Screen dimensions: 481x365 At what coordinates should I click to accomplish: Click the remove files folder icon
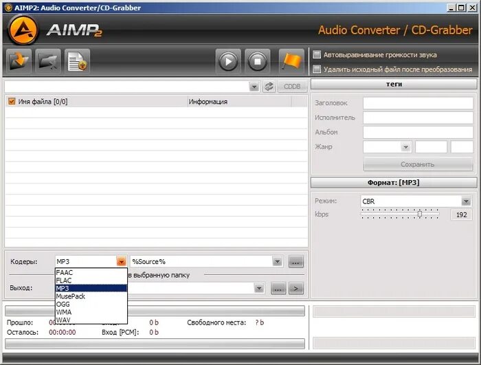[48, 61]
